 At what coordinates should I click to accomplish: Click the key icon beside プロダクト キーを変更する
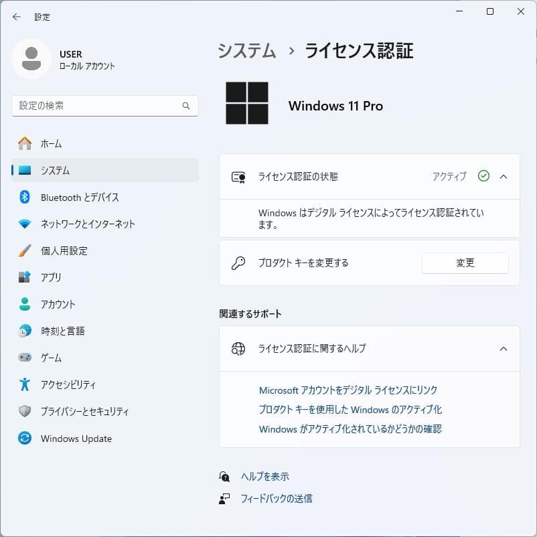click(x=238, y=262)
